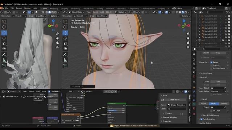
Task: Open the Global transform orientation dropdown
Action: tap(120, 12)
